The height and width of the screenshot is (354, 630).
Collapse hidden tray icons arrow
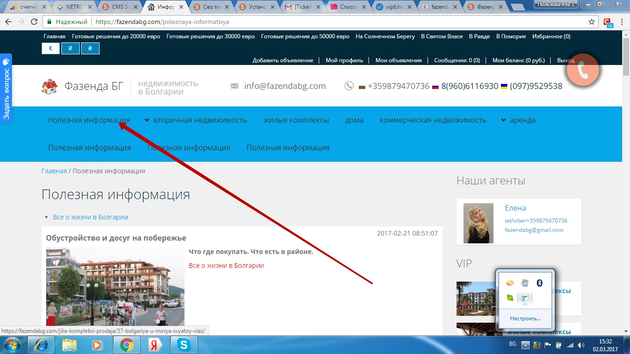click(x=525, y=345)
